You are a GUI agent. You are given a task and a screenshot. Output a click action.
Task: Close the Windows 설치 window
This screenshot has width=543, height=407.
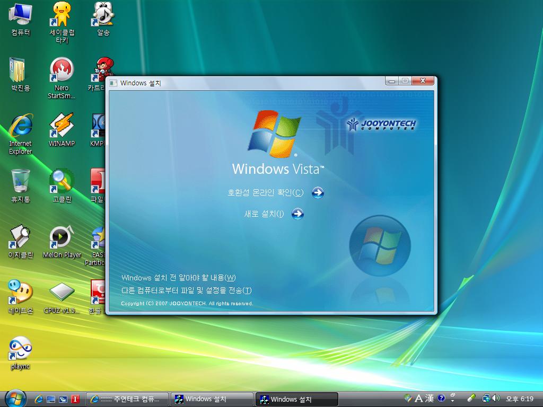pyautogui.click(x=423, y=81)
